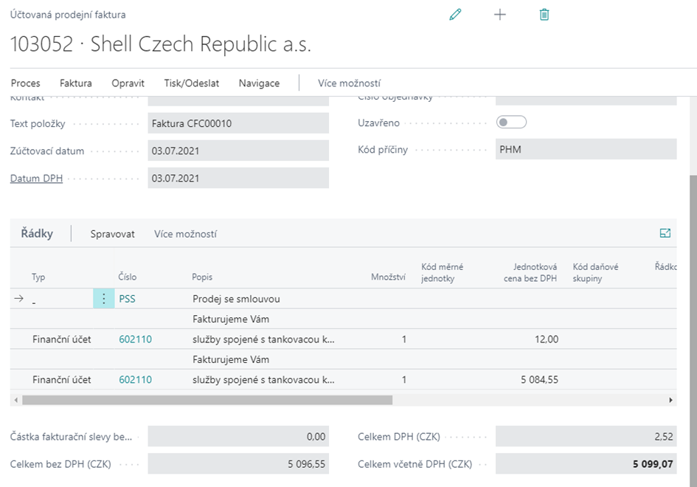This screenshot has width=697, height=487.
Task: Open the Faktura menu
Action: click(x=76, y=83)
